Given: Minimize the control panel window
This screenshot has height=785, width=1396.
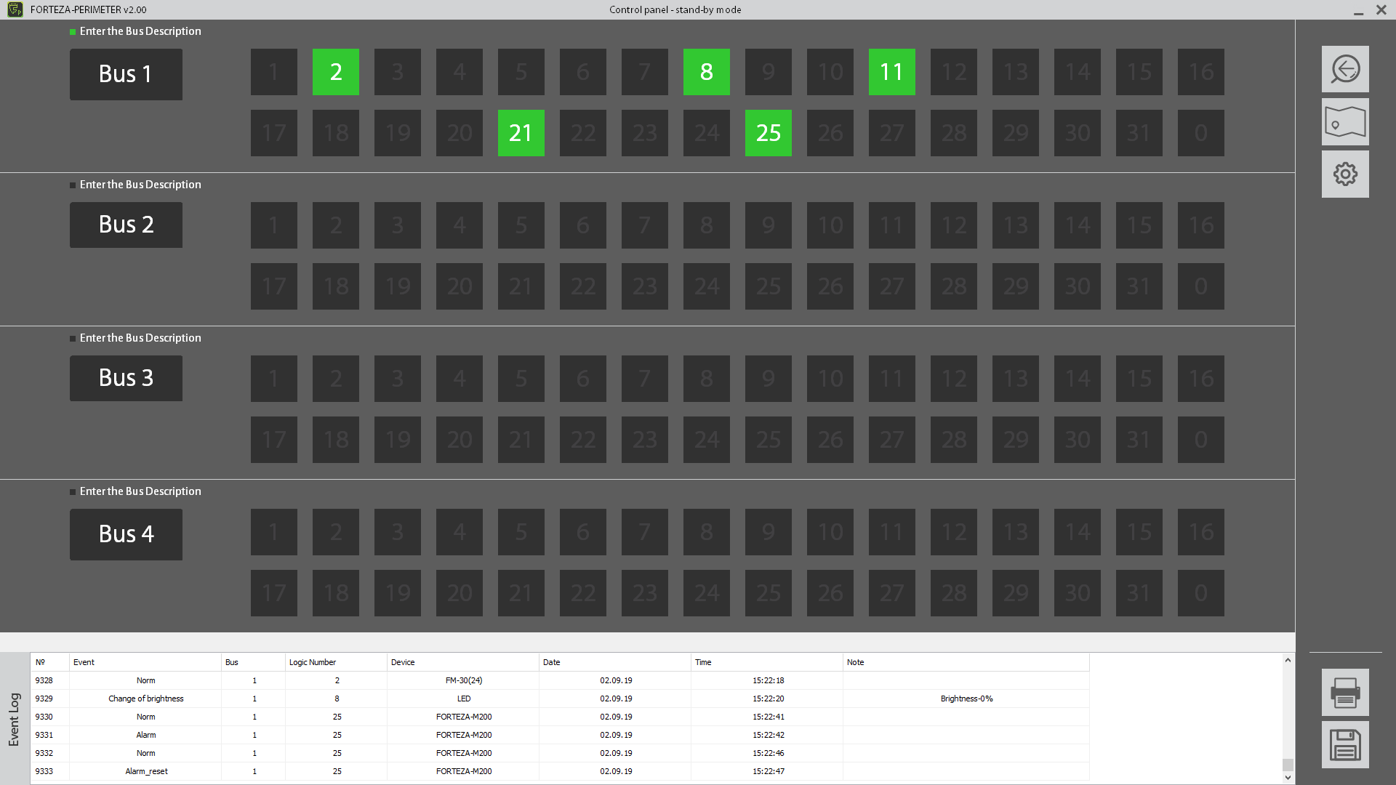Looking at the screenshot, I should click(1357, 10).
